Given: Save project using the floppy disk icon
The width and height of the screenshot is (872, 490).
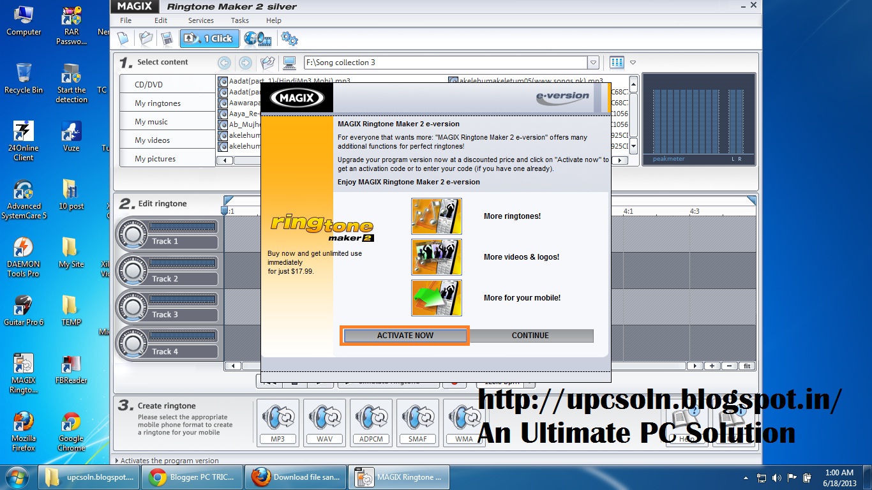Looking at the screenshot, I should point(167,38).
